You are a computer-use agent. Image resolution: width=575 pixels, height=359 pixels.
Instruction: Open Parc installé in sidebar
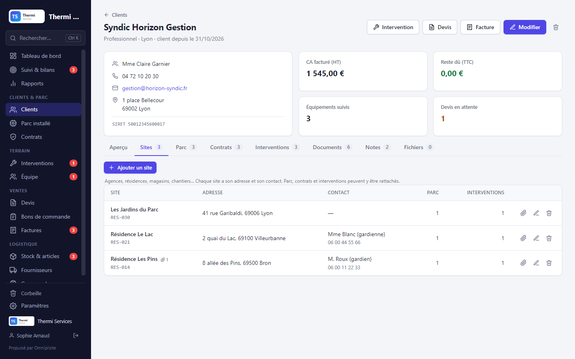click(44, 123)
